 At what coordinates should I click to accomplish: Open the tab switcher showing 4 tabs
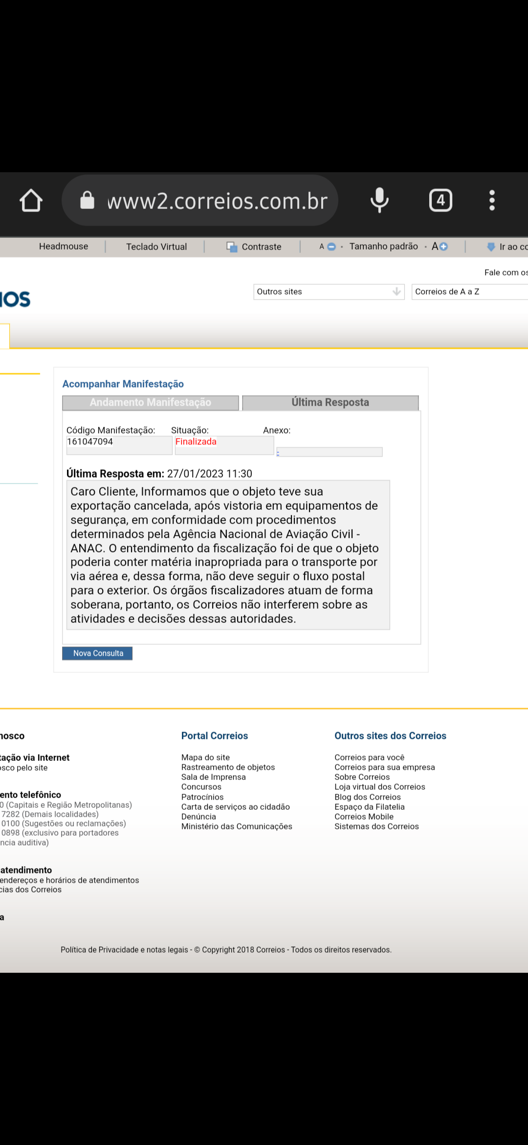pyautogui.click(x=440, y=200)
